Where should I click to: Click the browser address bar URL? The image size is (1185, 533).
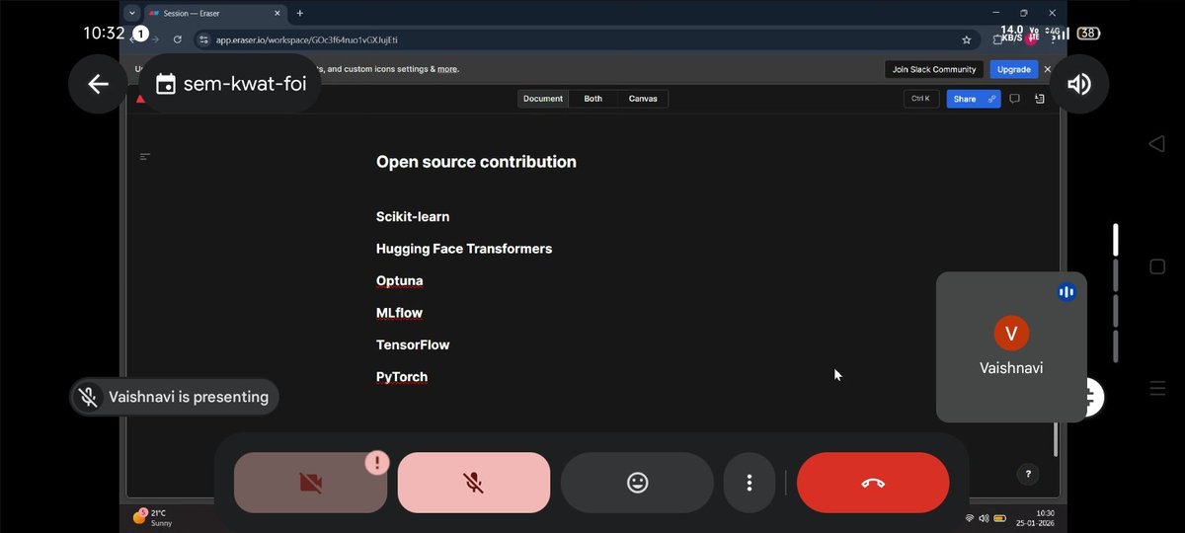tap(307, 39)
